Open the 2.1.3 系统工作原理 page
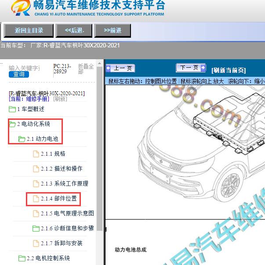The width and height of the screenshot is (265, 265). pyautogui.click(x=65, y=183)
